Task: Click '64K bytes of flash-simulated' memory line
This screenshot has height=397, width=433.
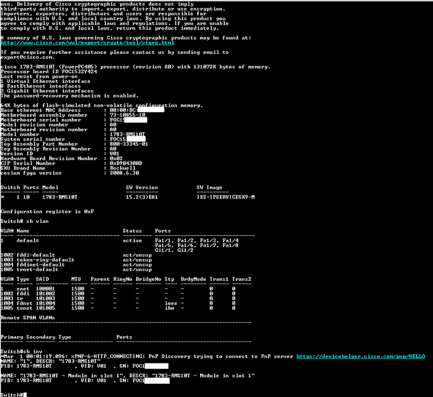Action: [x=101, y=105]
